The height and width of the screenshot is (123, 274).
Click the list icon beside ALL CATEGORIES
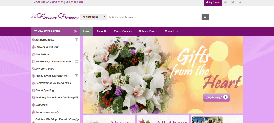(36, 31)
